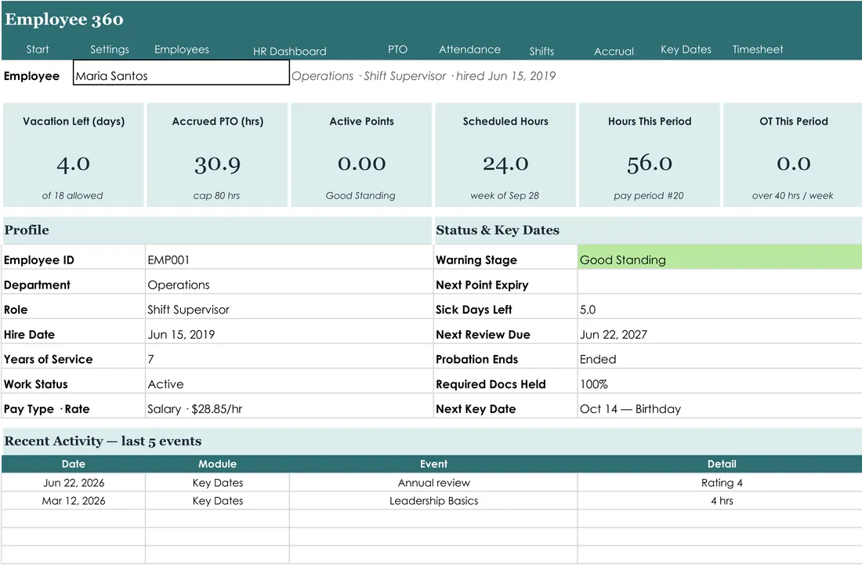This screenshot has height=566, width=862.
Task: Select Key Dates module in Annual review row
Action: pyautogui.click(x=217, y=482)
